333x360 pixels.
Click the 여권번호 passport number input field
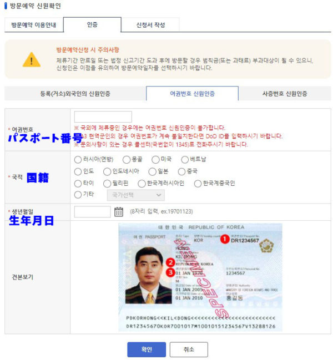tap(103, 117)
